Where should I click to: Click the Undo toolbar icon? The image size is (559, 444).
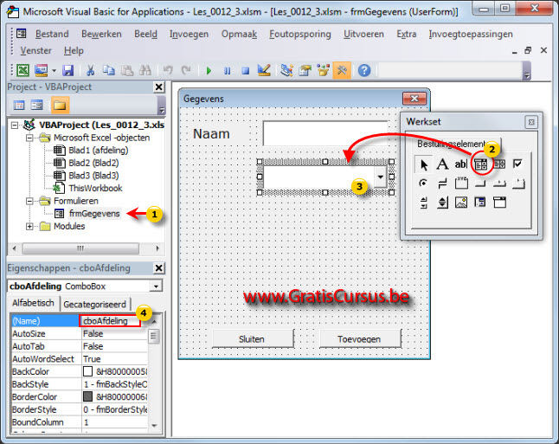pyautogui.click(x=168, y=70)
